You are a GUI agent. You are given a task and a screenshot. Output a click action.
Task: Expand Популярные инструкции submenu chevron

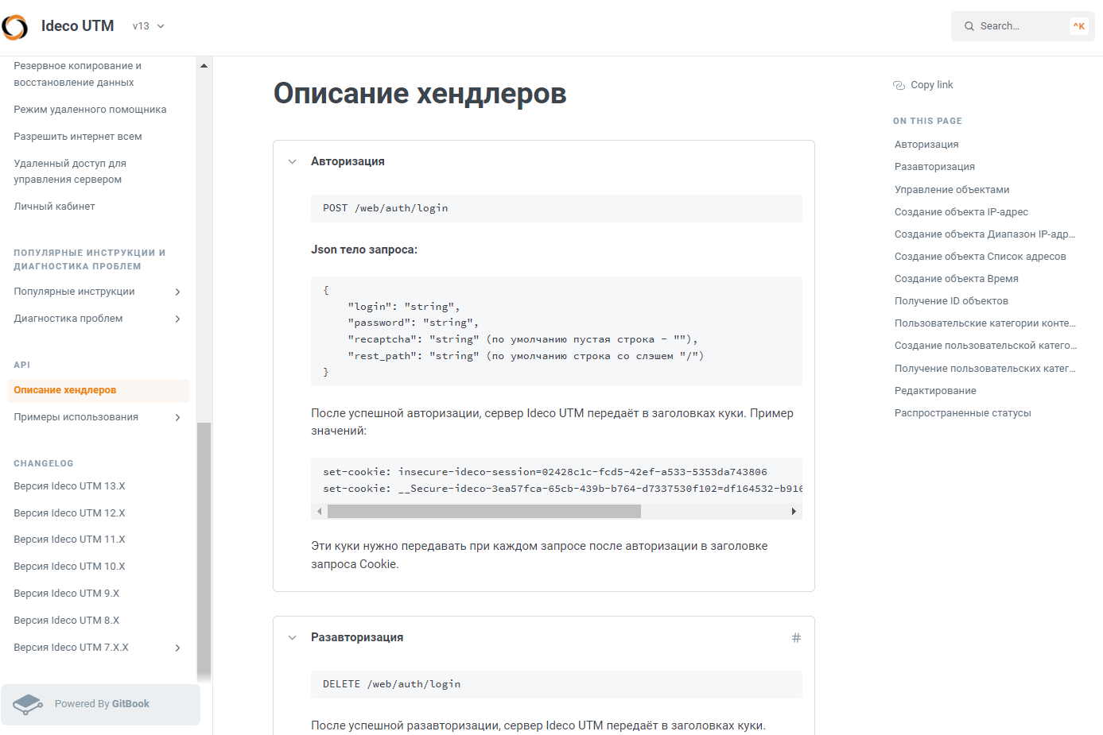(x=178, y=292)
